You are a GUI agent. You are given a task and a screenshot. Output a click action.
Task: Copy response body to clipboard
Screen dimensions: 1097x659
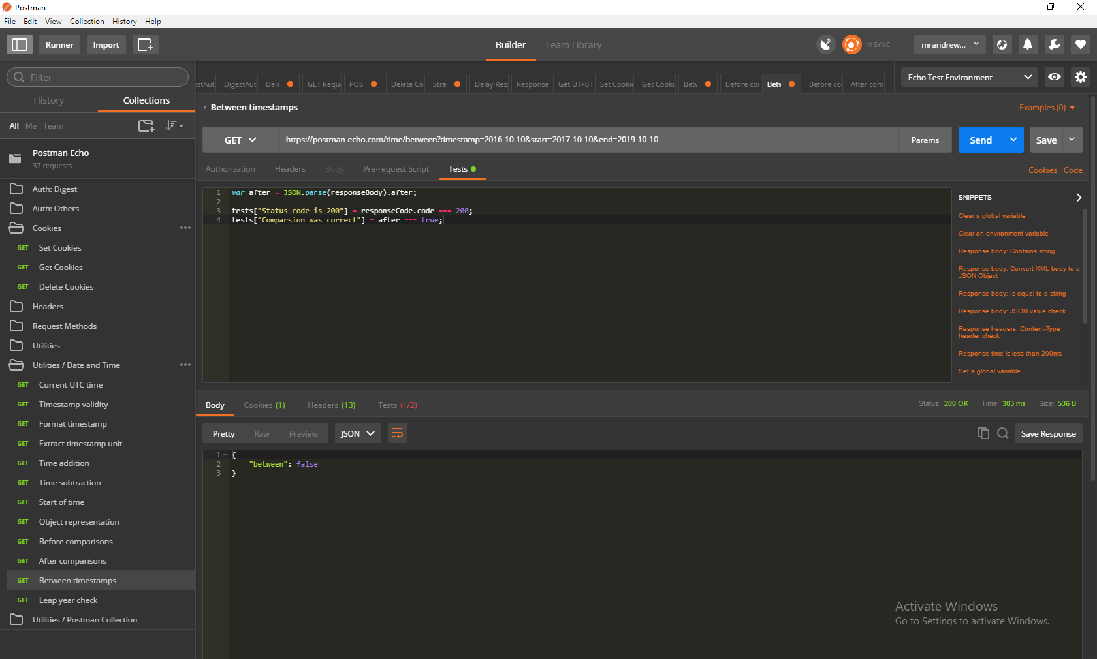pyautogui.click(x=983, y=433)
